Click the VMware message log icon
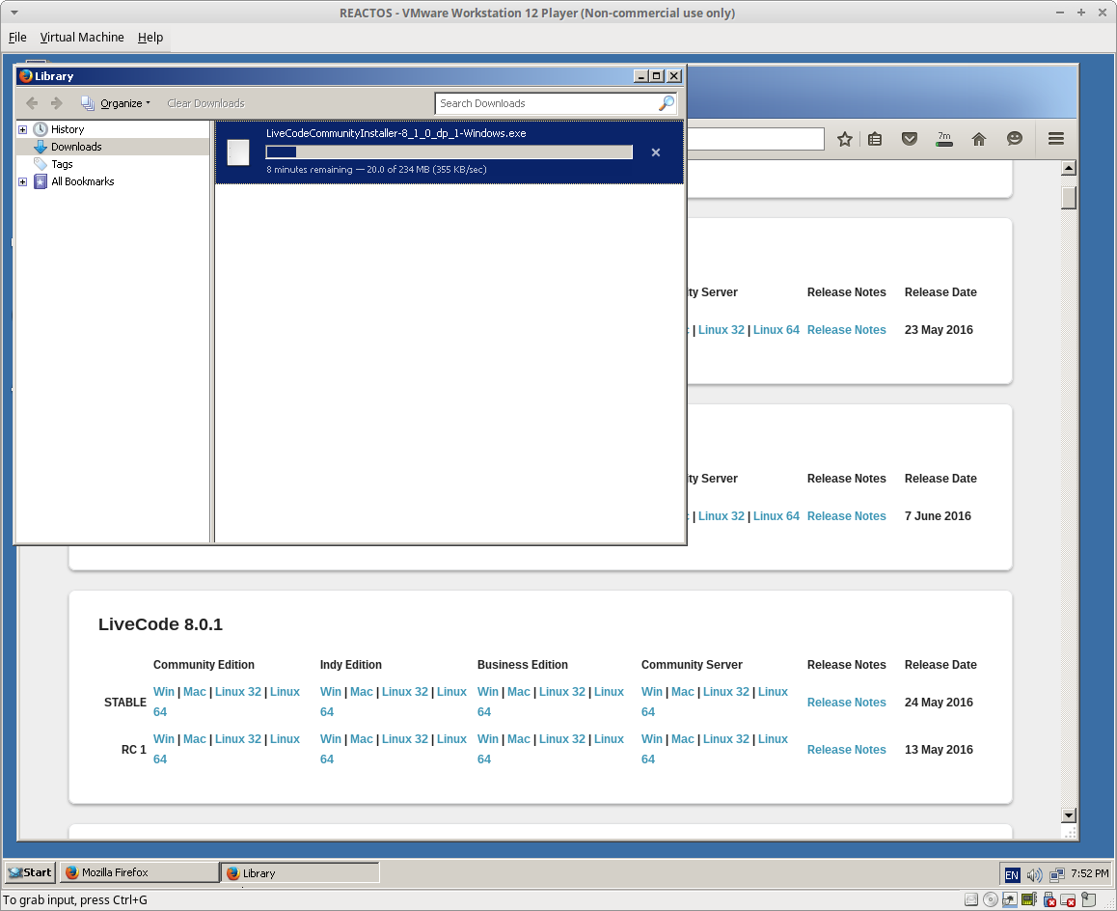The width and height of the screenshot is (1117, 911). 1088,899
